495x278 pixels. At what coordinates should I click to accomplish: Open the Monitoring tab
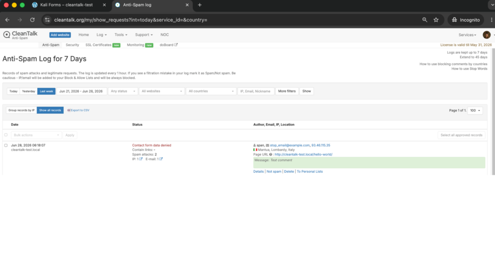(140, 45)
